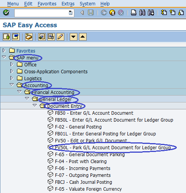Image resolution: width=186 pixels, height=193 pixels.
Task: Click the Save floppy disk icon
Action: point(91,13)
